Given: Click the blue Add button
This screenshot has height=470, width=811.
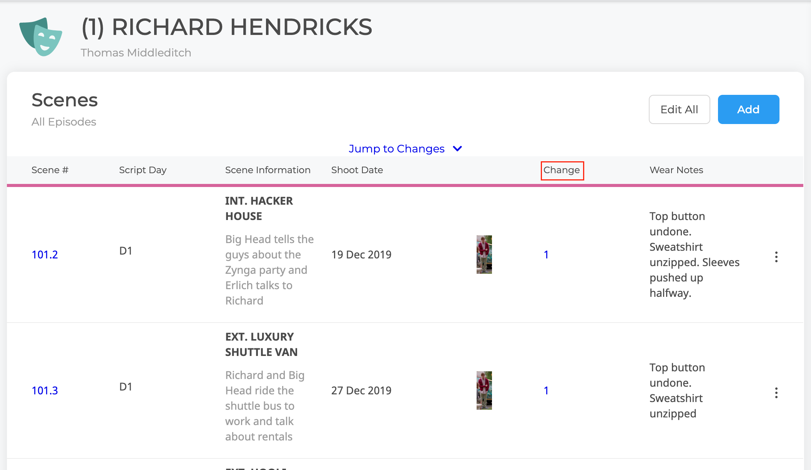Looking at the screenshot, I should (748, 109).
